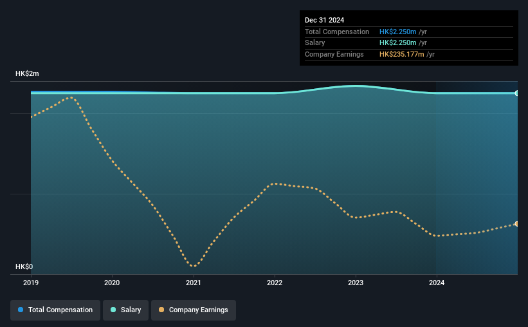Screen dimensions: 528x327
Task: Click the blue Total Compensation legend dot
Action: (x=21, y=310)
